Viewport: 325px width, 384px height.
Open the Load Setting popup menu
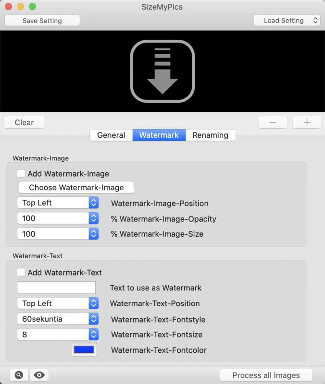click(x=287, y=21)
